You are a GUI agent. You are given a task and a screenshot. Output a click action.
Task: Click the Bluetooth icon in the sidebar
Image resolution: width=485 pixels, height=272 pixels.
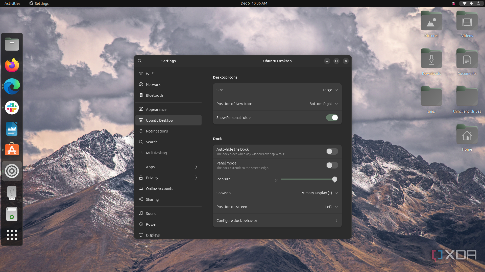point(141,95)
